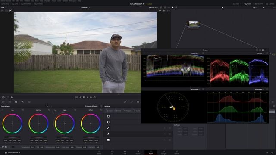The image size is (276, 155).
Task: Toggle loop playback in viewer
Action: click(x=95, y=97)
